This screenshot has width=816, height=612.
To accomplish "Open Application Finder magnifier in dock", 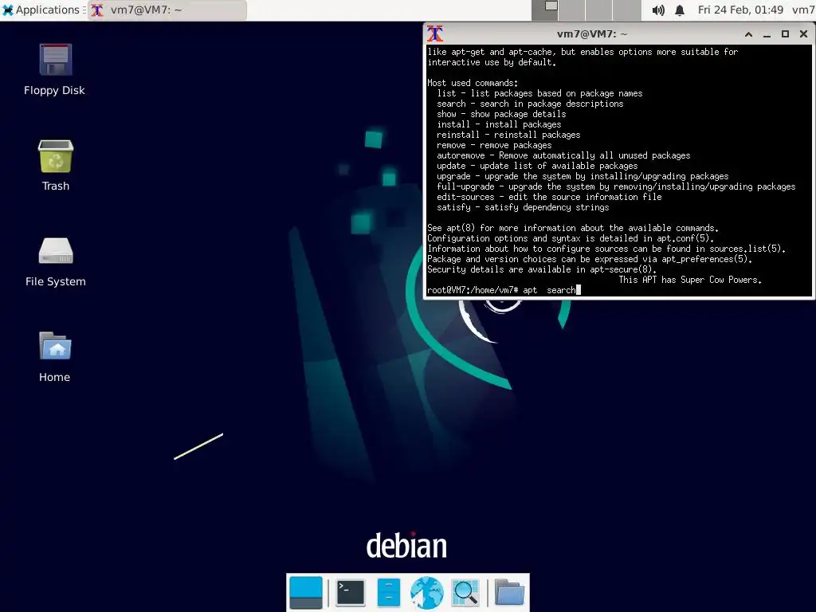I will (465, 592).
